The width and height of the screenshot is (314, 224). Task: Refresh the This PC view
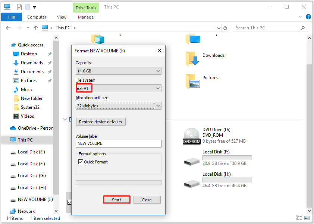pyautogui.click(x=225, y=28)
